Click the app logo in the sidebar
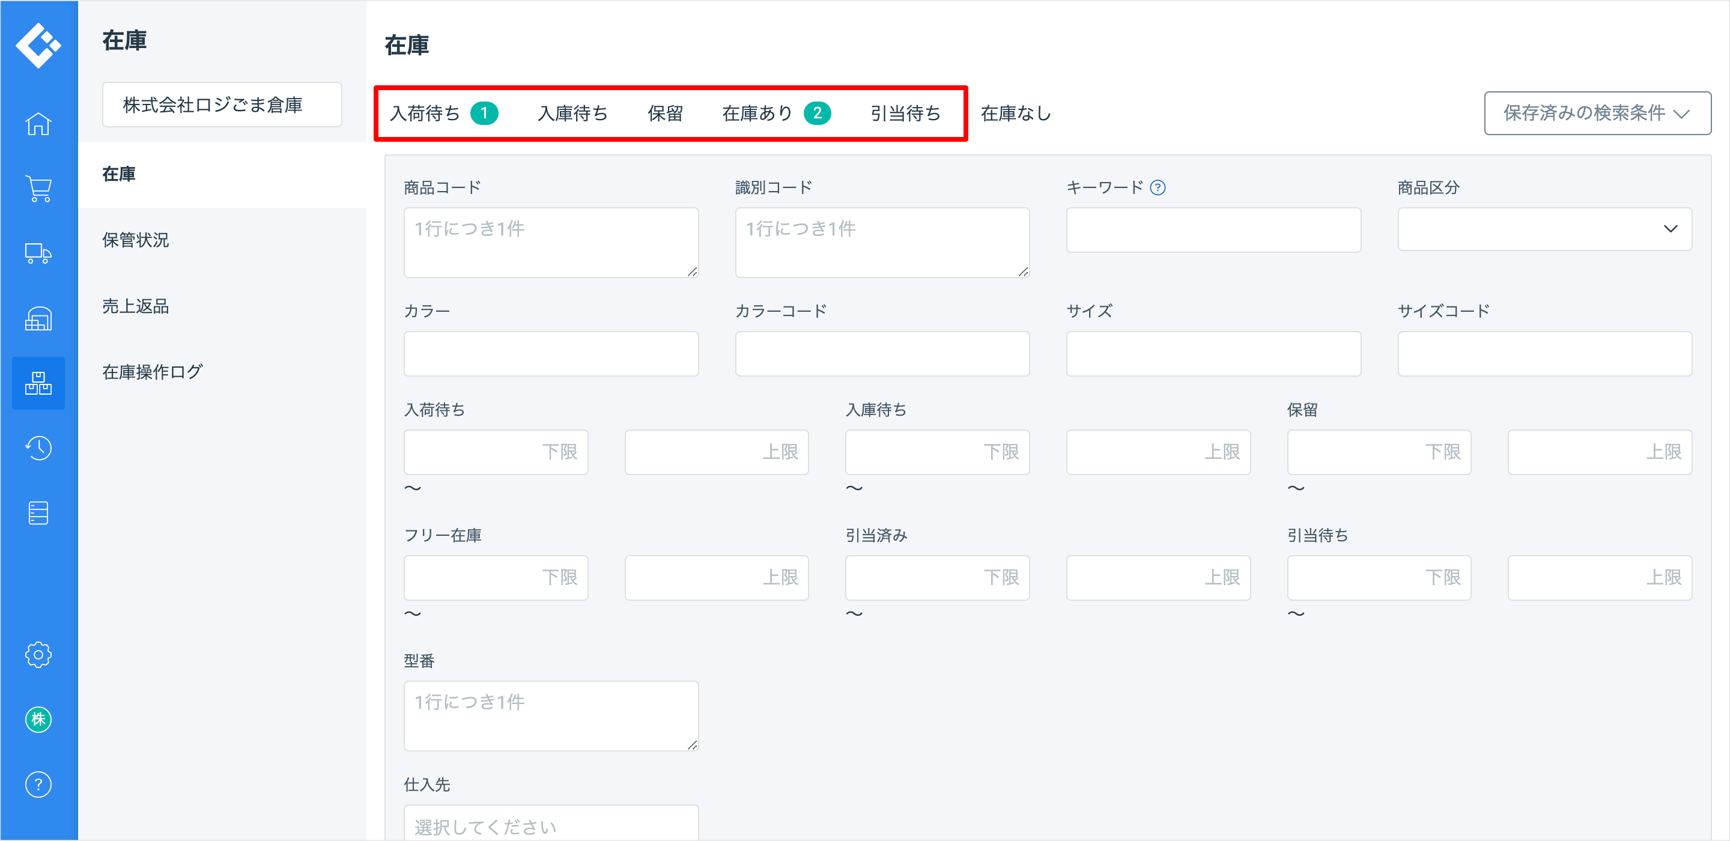Screen dimensions: 1730x841 click(38, 45)
